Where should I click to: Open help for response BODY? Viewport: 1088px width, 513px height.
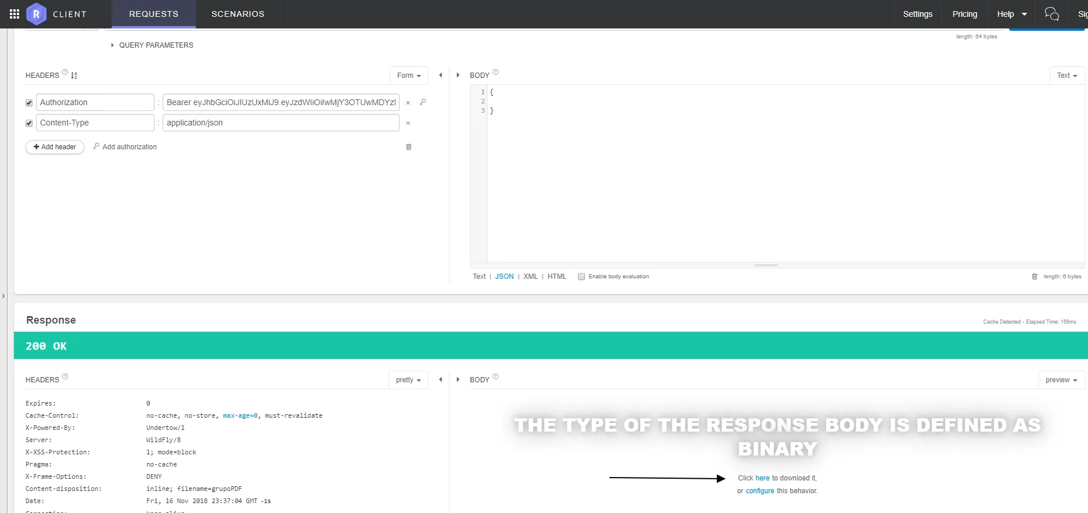(x=495, y=376)
